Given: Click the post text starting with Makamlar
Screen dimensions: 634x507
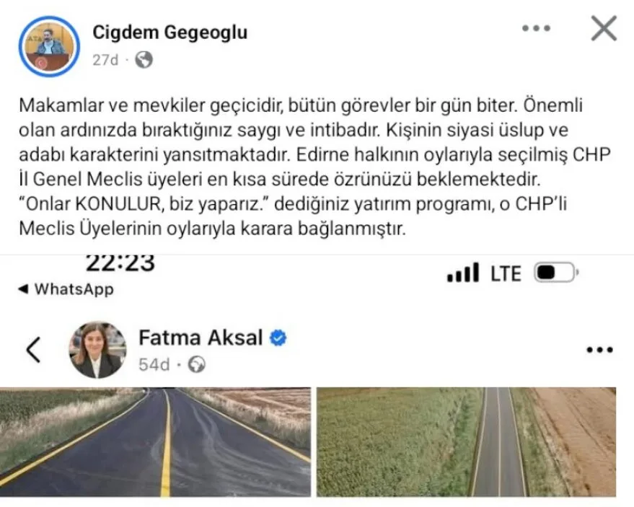Looking at the screenshot, I should (x=314, y=167).
